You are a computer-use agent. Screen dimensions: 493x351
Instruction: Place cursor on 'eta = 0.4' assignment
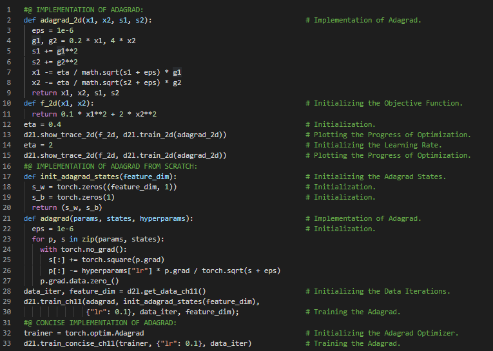point(43,124)
